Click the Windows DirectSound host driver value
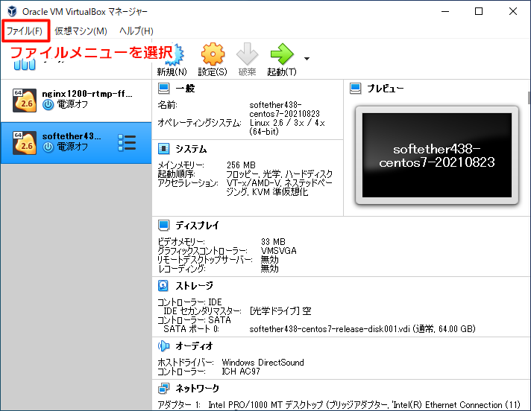This screenshot has width=531, height=411. click(x=263, y=363)
